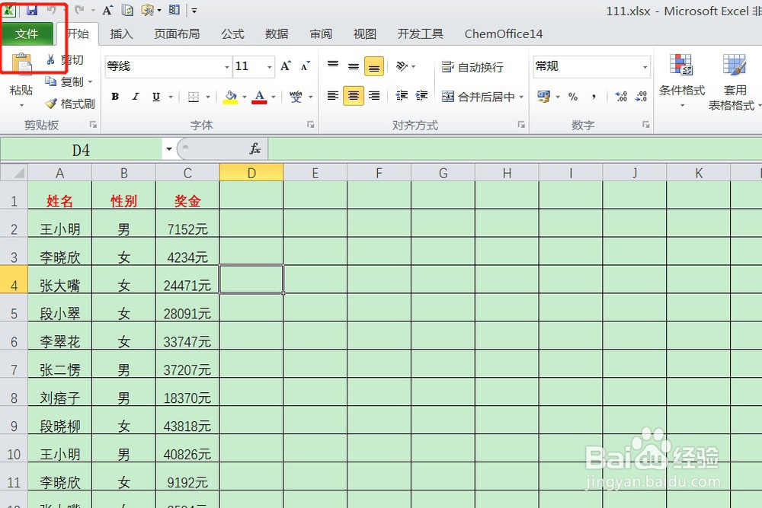The image size is (762, 508).
Task: Open Conditional Formatting (条件格式)
Action: coord(682,81)
